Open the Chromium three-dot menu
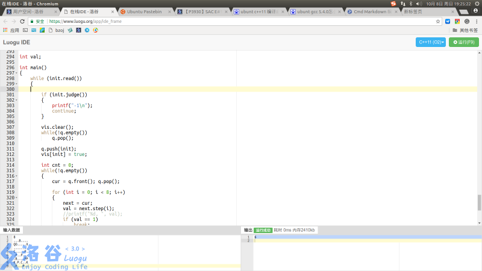Screen dimensions: 482x271 (x=476, y=20)
